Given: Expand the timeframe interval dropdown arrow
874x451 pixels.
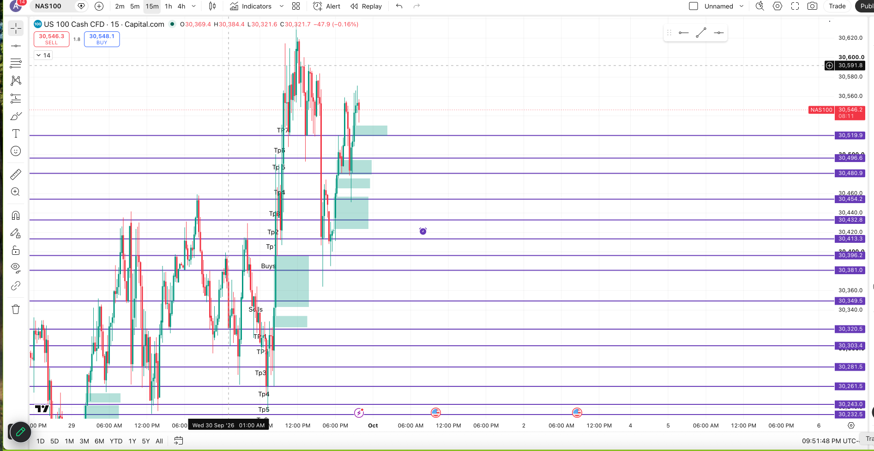Looking at the screenshot, I should [193, 6].
